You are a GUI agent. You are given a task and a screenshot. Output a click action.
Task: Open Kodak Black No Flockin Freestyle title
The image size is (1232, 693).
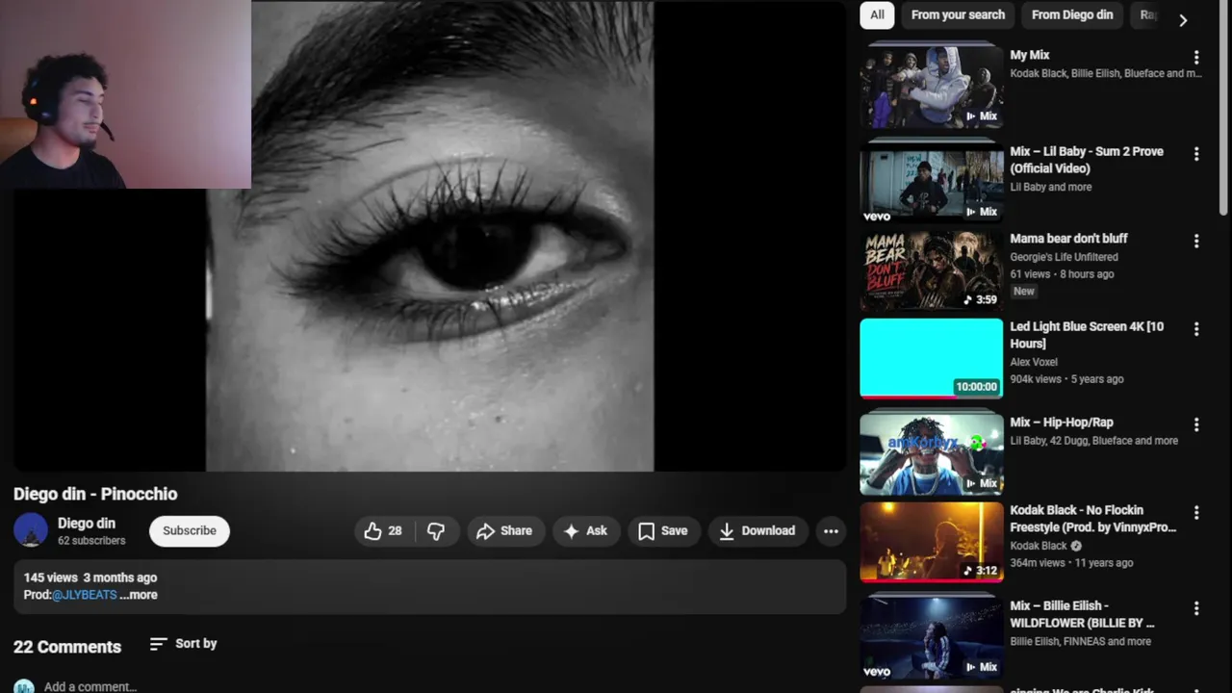pos(1092,519)
